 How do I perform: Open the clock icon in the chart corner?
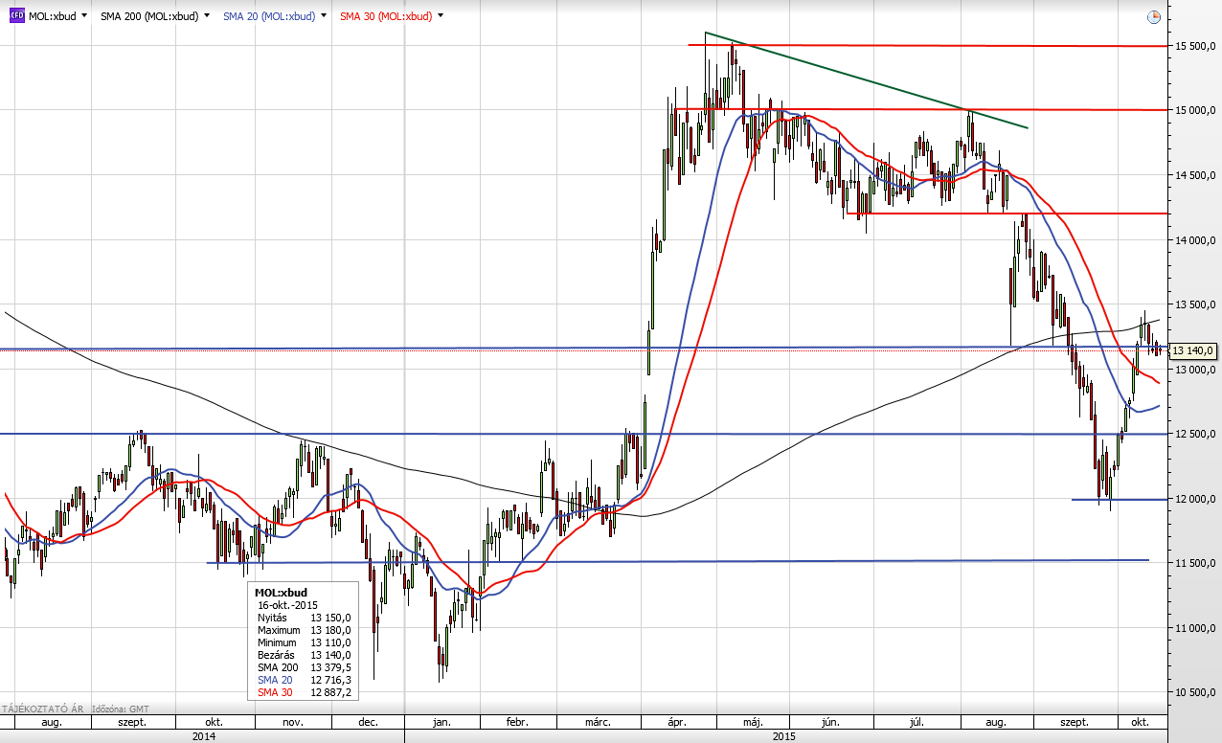click(1153, 17)
